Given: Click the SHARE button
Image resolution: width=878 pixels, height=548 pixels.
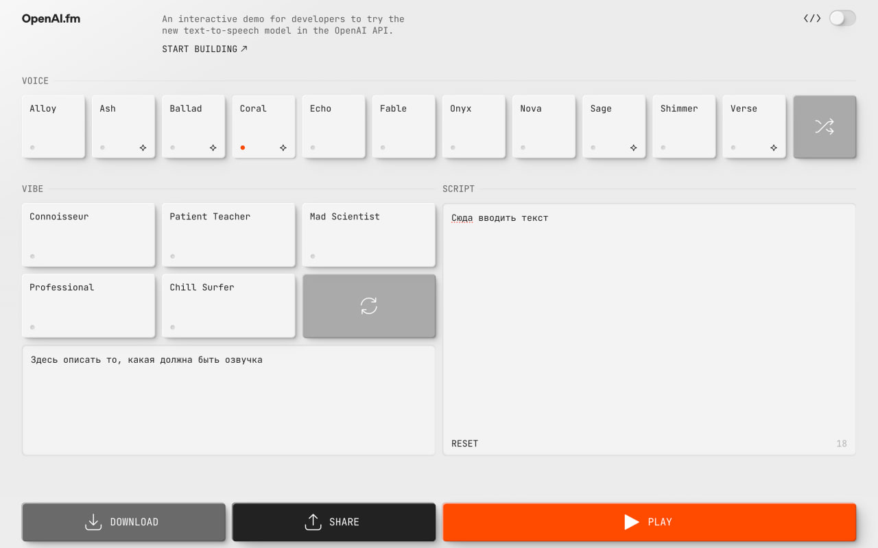Looking at the screenshot, I should tap(333, 522).
